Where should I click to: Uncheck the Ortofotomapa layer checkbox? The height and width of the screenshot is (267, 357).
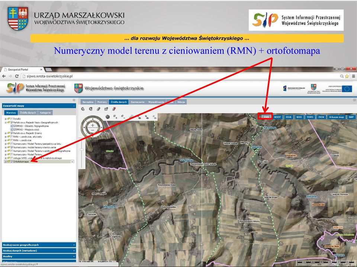click(12, 162)
